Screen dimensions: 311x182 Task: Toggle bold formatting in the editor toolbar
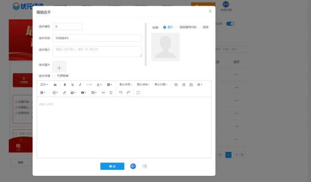65,85
